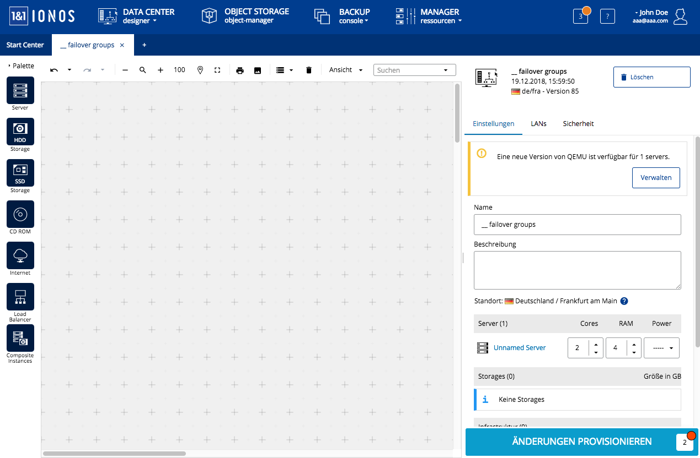
Task: Switch to the LANs tab
Action: click(x=538, y=124)
